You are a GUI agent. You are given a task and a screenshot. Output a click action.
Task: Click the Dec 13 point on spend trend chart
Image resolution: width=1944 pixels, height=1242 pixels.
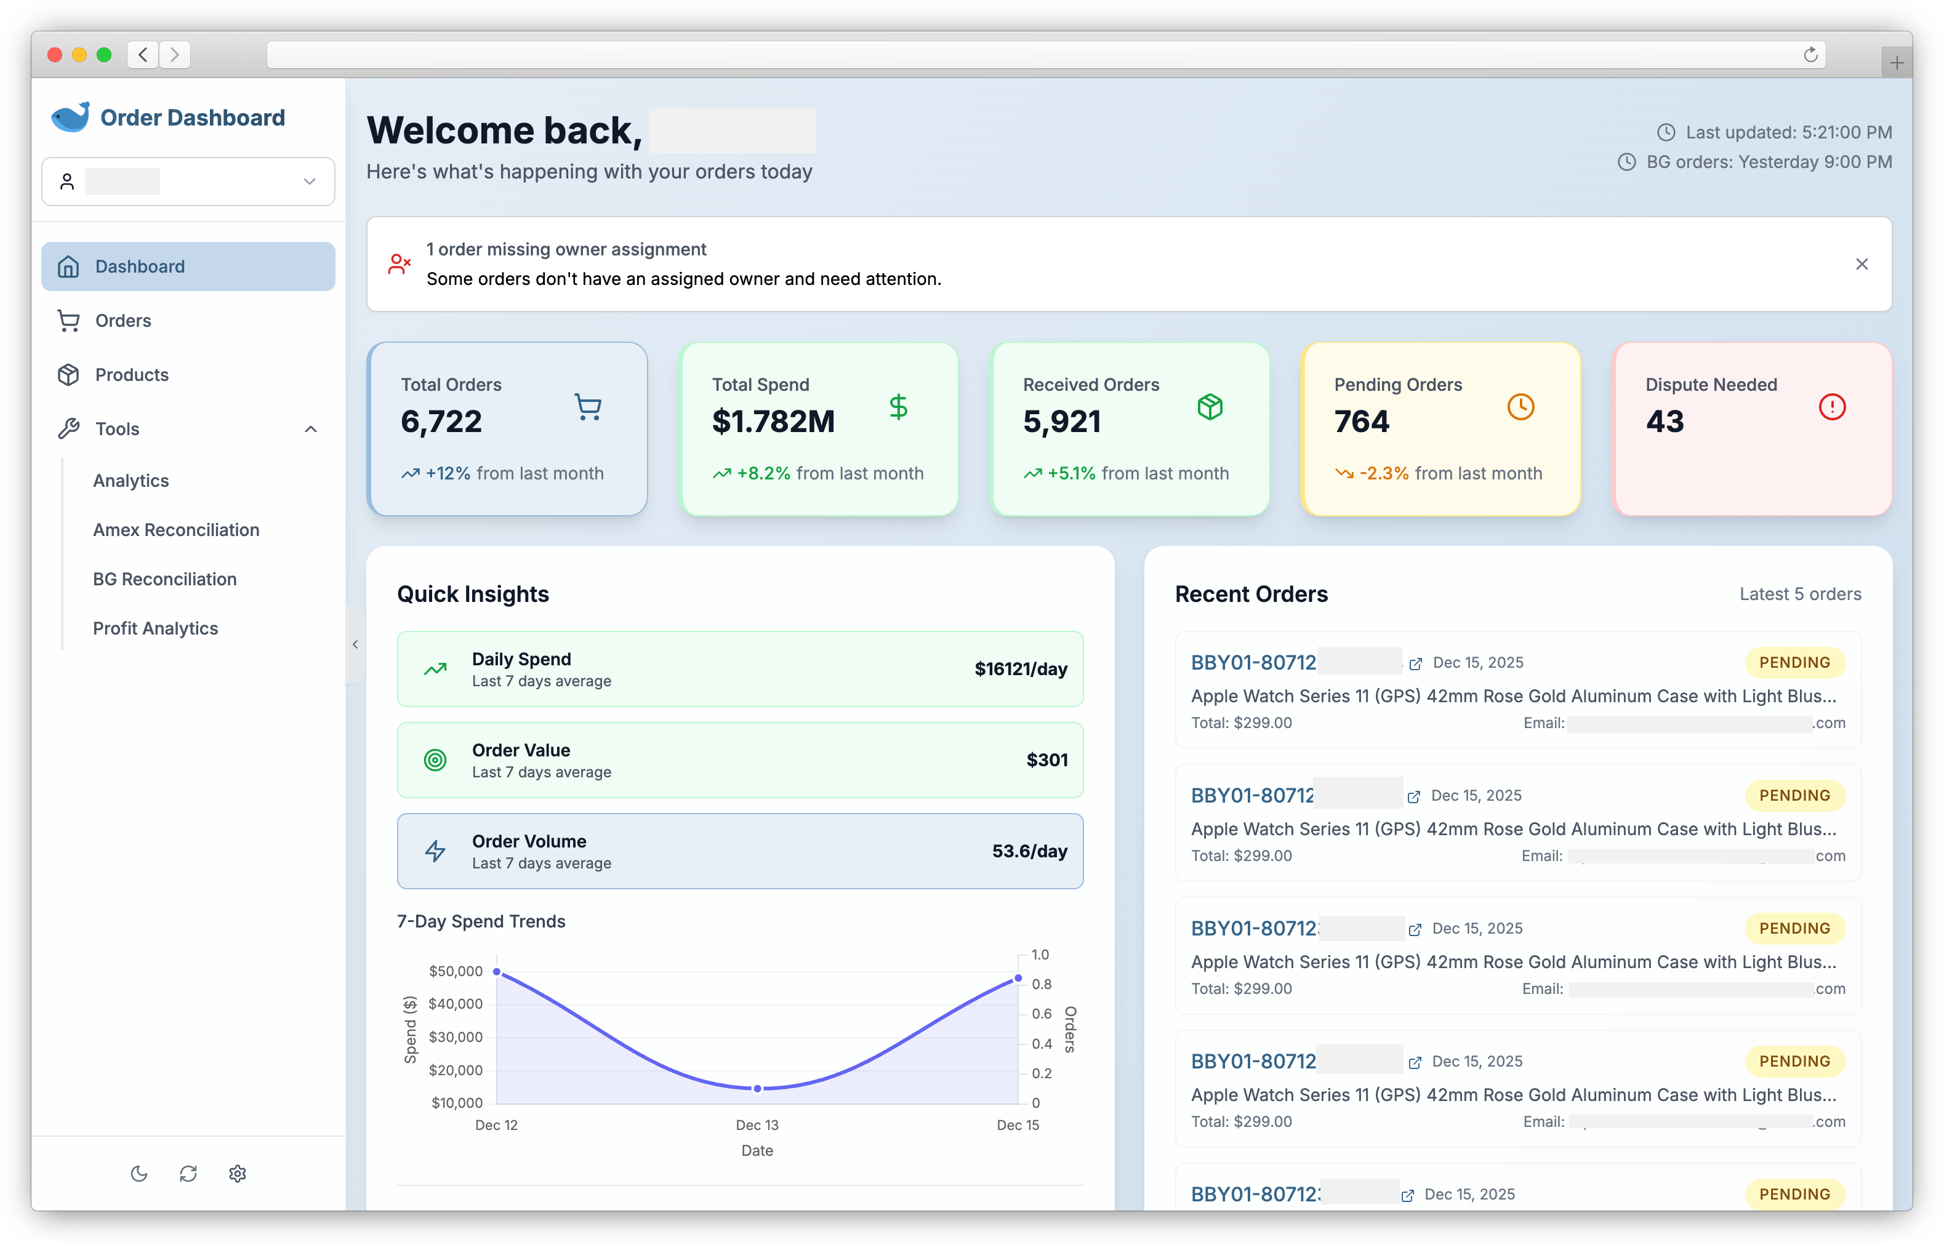pos(757,1088)
